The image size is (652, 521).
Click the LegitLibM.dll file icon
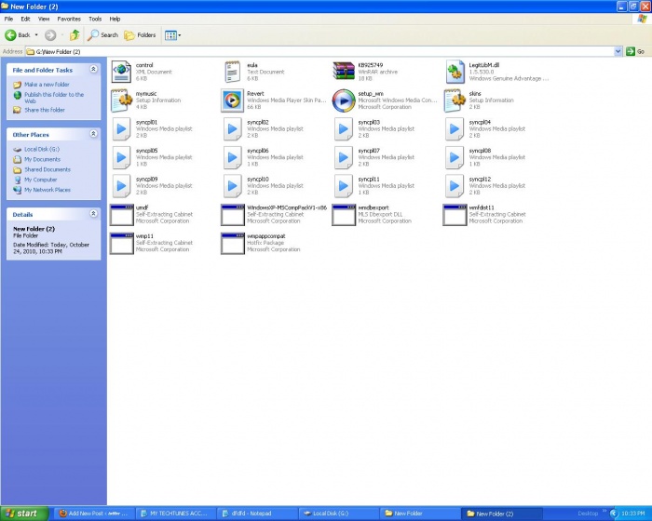(x=455, y=72)
